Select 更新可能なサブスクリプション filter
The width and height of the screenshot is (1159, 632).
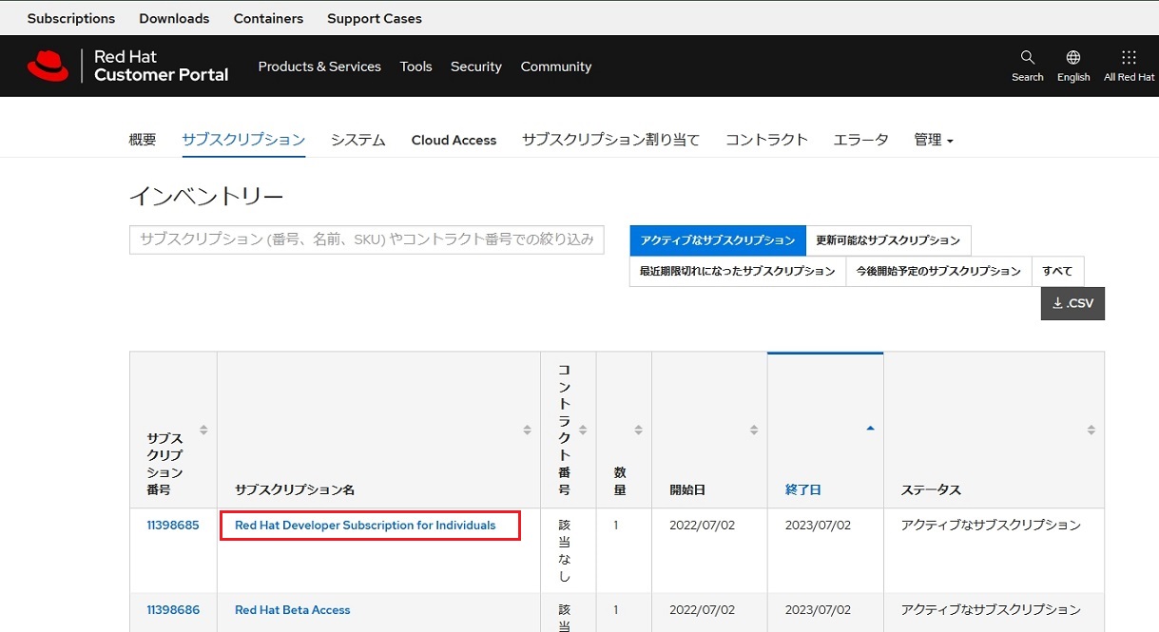(x=888, y=240)
